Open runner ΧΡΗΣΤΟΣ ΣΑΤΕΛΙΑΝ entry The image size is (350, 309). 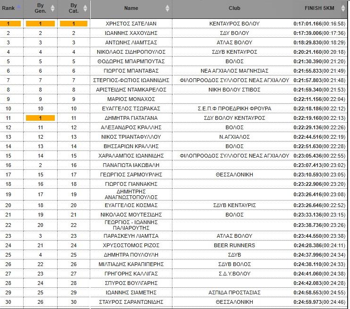[x=131, y=24]
